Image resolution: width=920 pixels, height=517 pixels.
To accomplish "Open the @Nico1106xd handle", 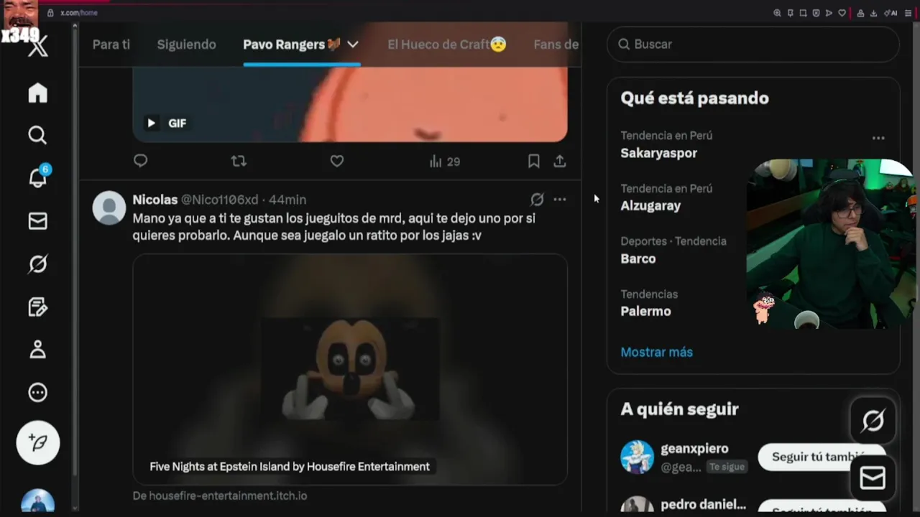I will (219, 200).
